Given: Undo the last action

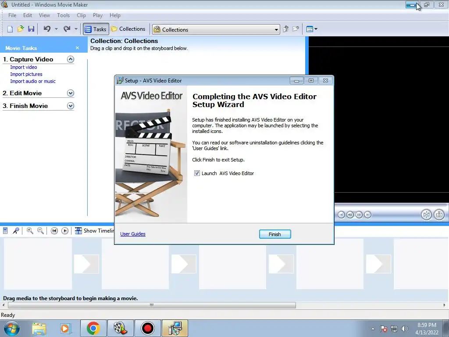Looking at the screenshot, I should (x=47, y=29).
